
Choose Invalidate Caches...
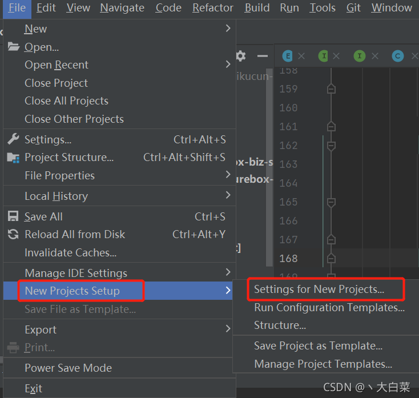click(x=119, y=252)
